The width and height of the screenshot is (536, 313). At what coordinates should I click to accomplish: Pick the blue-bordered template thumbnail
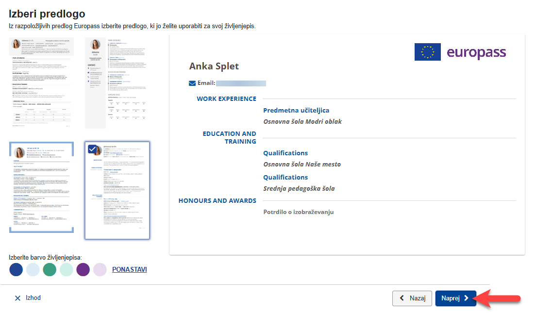[41, 187]
